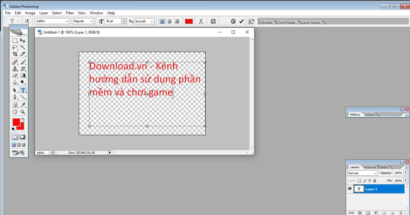The height and width of the screenshot is (215, 410).
Task: Expand the Opacity slider arrow
Action: pyautogui.click(x=406, y=173)
